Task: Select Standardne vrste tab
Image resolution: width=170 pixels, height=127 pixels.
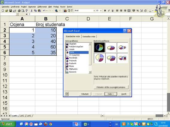Action: coord(73,36)
